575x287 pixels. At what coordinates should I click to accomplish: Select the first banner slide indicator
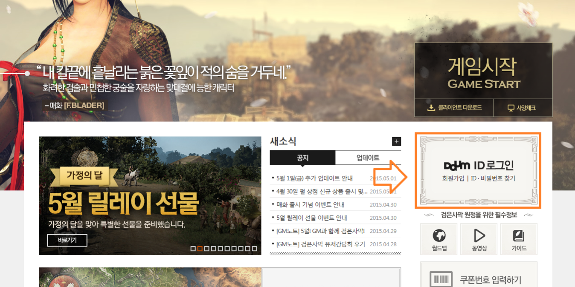(x=193, y=249)
